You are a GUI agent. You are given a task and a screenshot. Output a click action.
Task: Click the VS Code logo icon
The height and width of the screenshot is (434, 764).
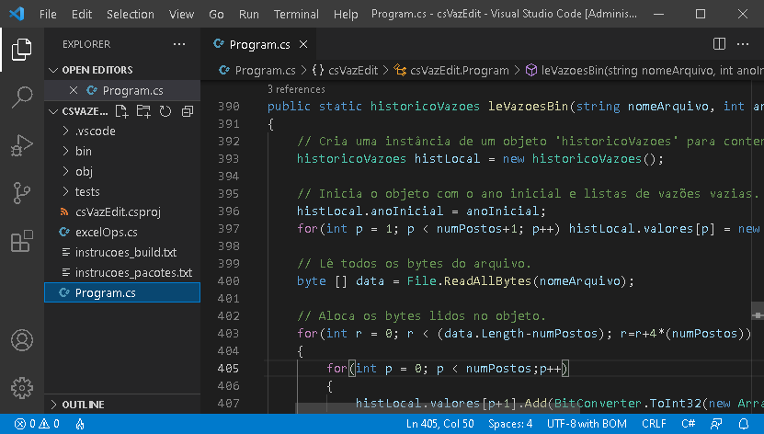coord(17,14)
